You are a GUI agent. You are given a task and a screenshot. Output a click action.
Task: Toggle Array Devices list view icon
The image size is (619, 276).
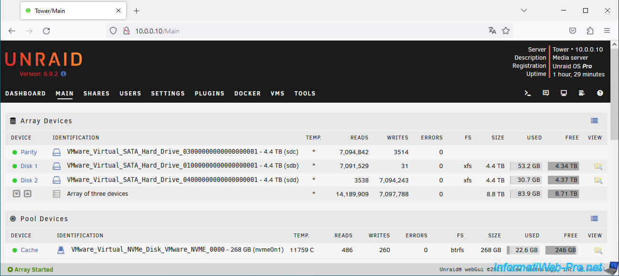594,121
